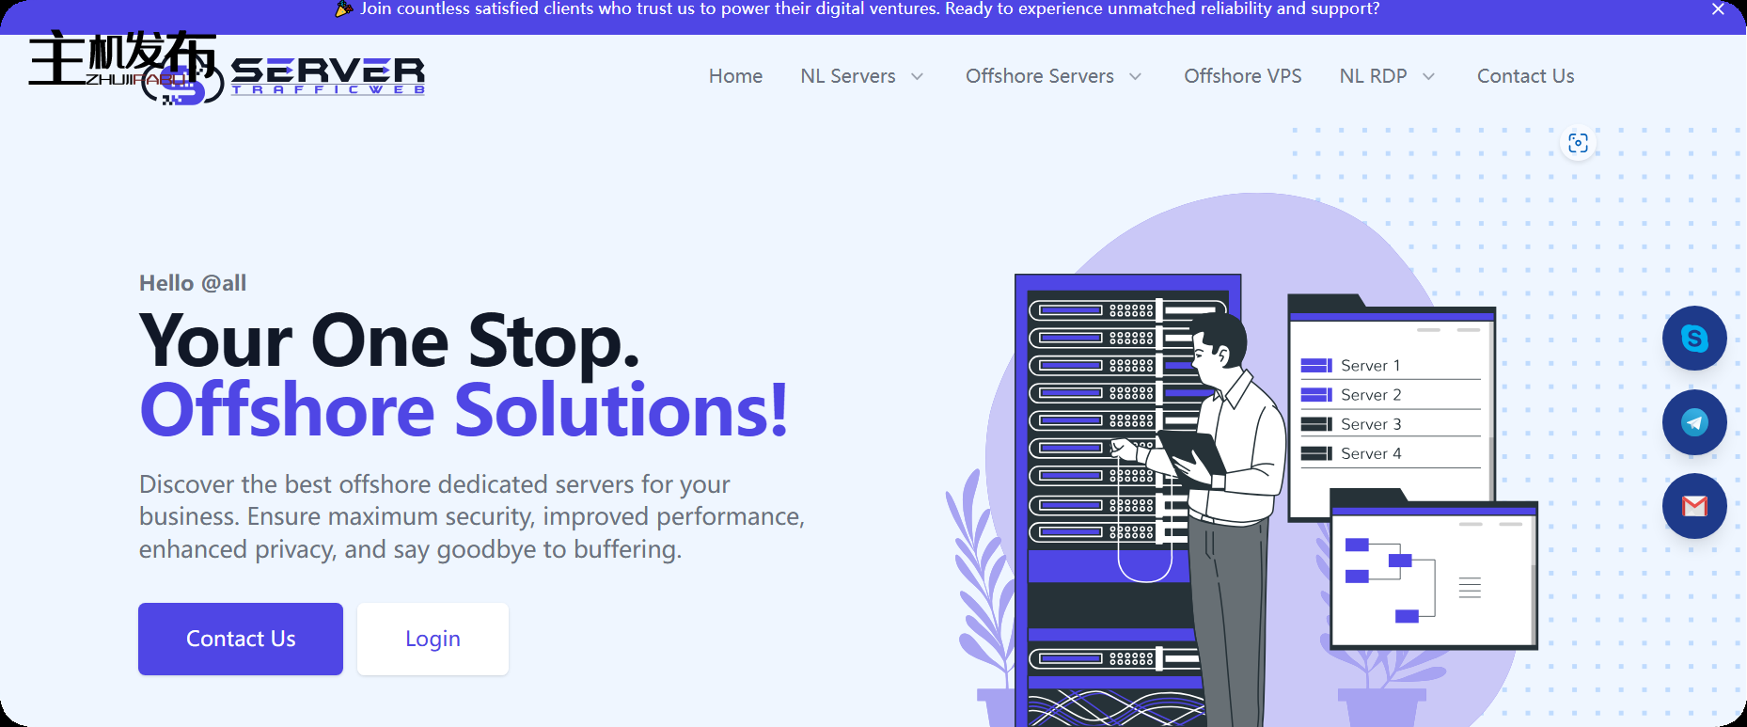Click the Telegram floating contact icon

[1694, 422]
